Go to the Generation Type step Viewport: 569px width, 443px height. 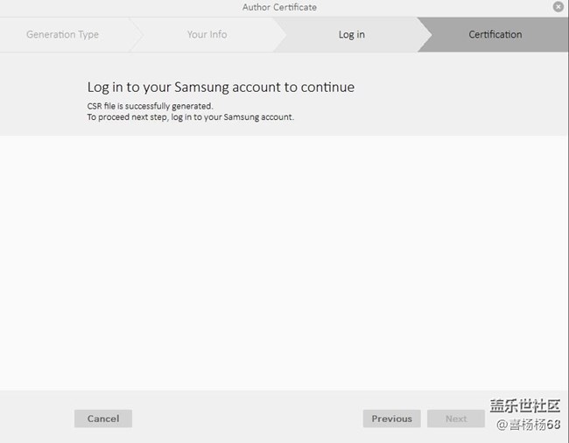[62, 35]
